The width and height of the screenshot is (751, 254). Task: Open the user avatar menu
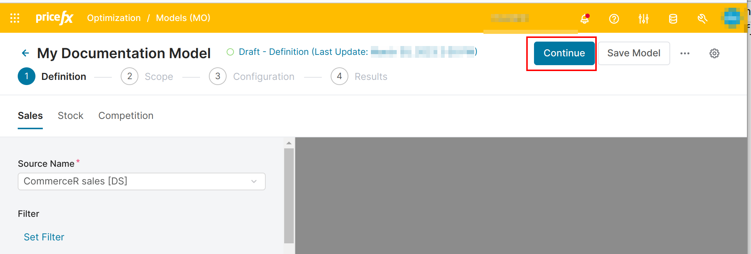point(732,18)
